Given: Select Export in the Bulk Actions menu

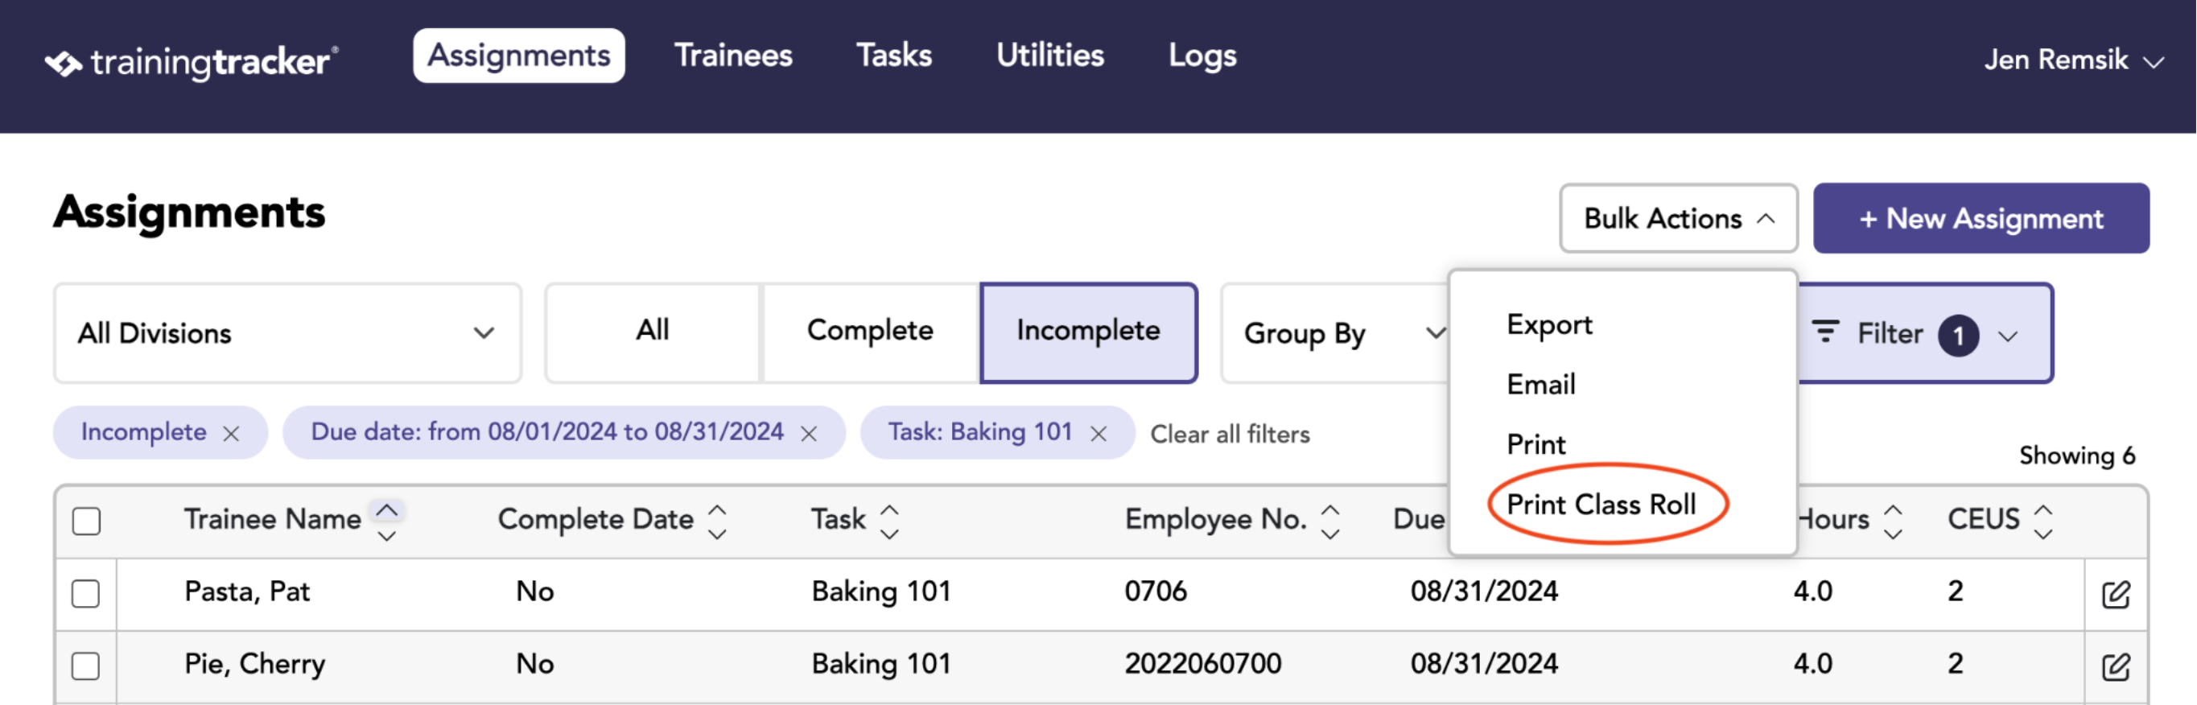Looking at the screenshot, I should point(1549,325).
